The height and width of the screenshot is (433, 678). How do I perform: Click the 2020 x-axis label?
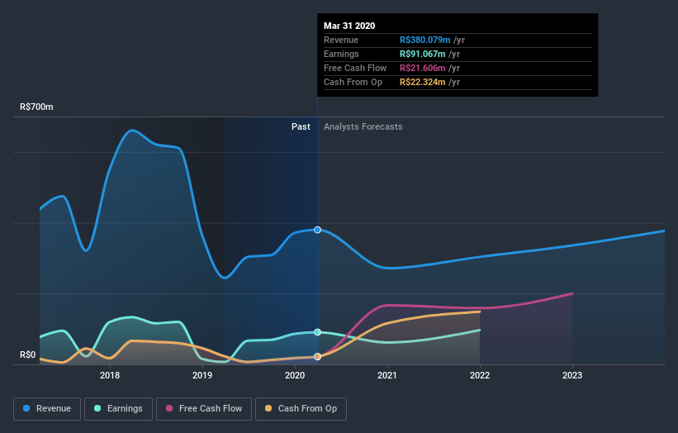coord(295,375)
